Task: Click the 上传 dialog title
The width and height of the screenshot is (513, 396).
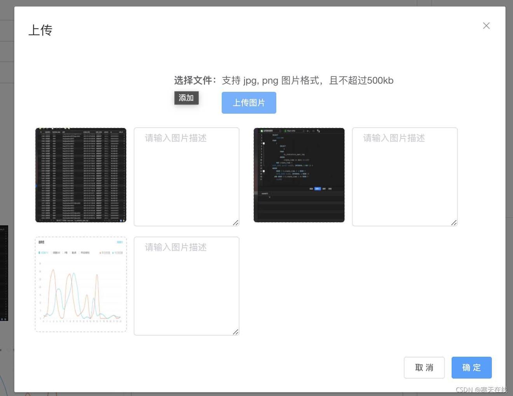Action: [40, 30]
